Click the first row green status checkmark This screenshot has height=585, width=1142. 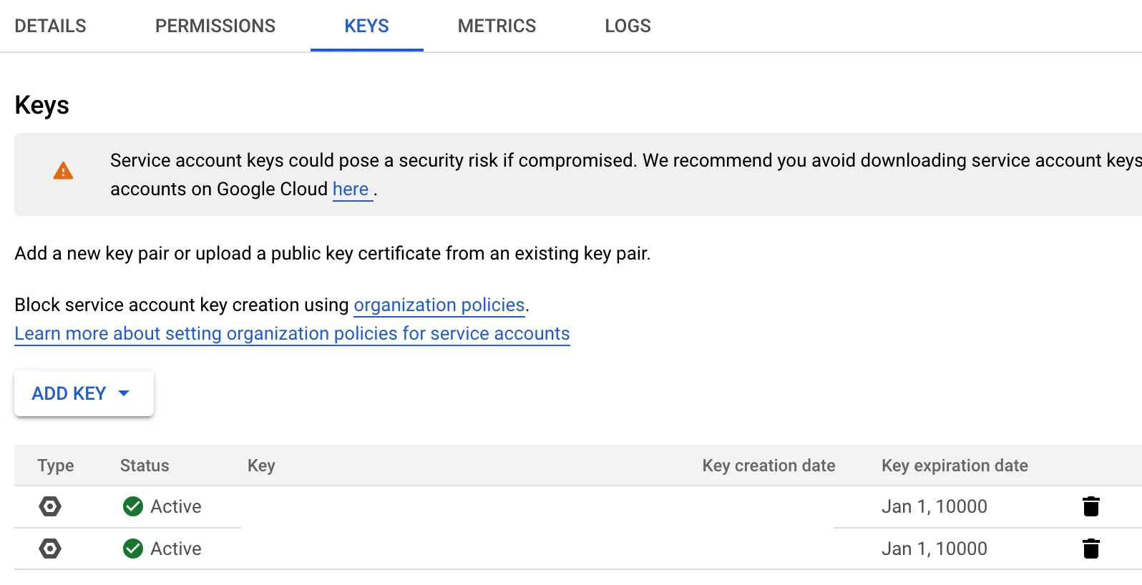coord(133,506)
